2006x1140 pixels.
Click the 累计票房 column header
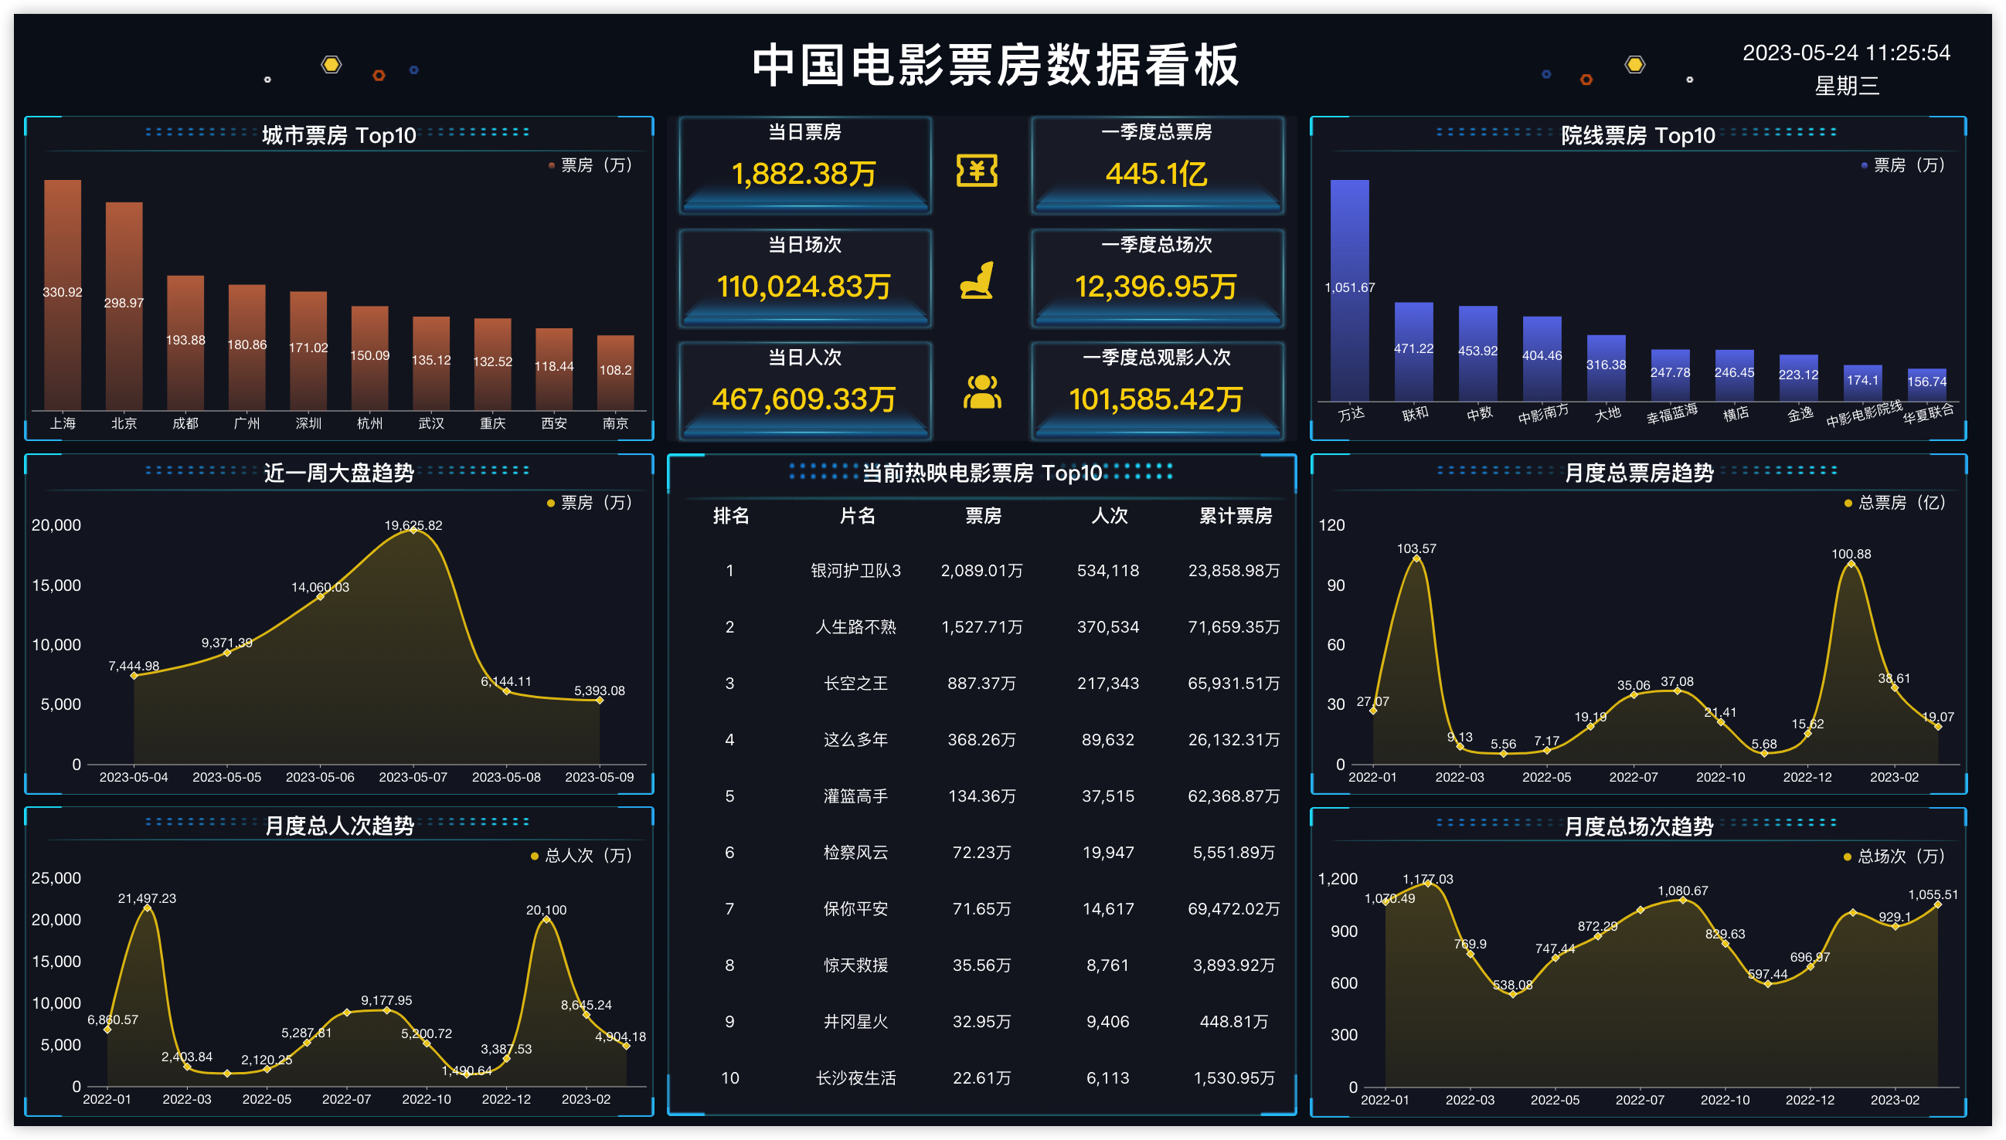(x=1236, y=515)
